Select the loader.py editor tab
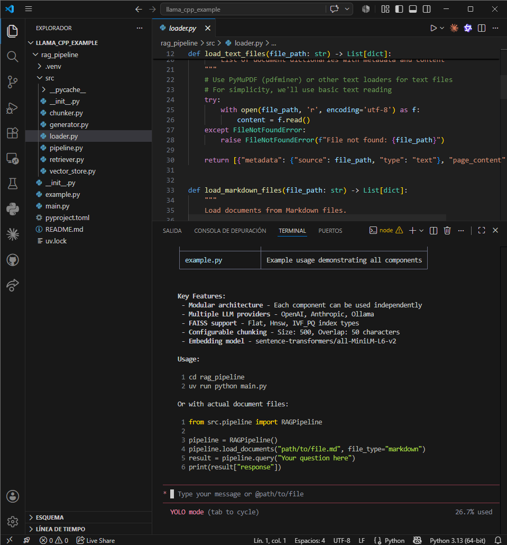 [x=182, y=28]
